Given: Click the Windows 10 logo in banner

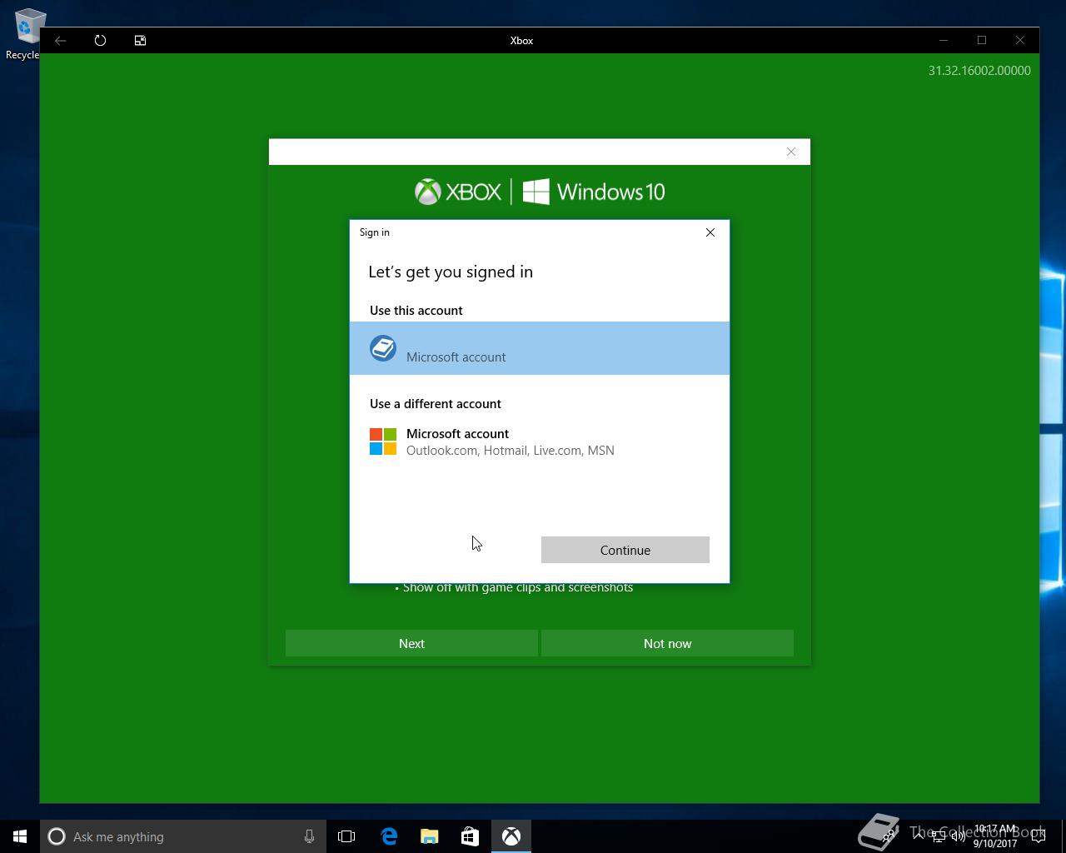Looking at the screenshot, I should [594, 192].
